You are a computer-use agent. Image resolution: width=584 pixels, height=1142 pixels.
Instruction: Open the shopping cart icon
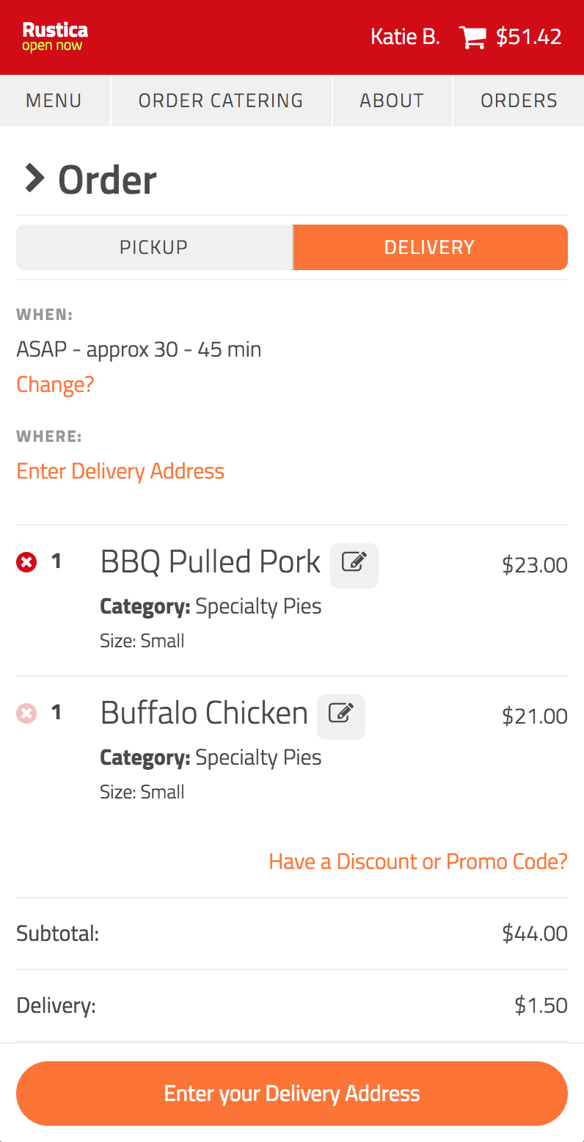point(472,37)
